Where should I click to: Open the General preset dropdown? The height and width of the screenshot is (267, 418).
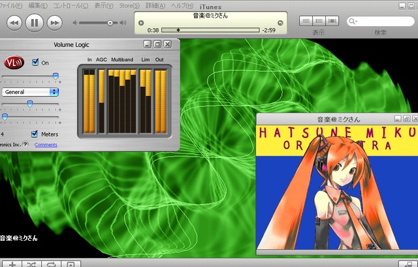[x=31, y=92]
